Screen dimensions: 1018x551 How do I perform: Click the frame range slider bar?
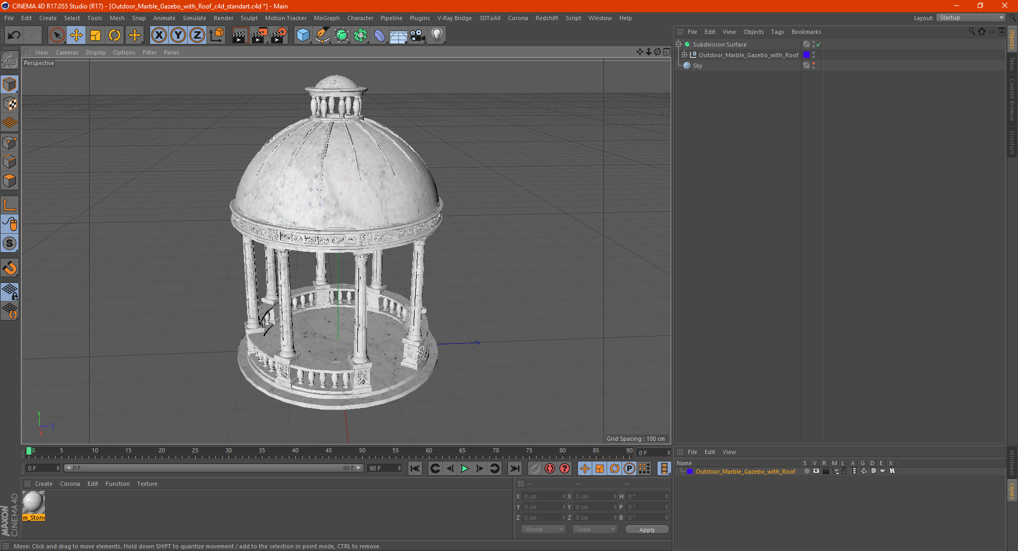coord(214,468)
